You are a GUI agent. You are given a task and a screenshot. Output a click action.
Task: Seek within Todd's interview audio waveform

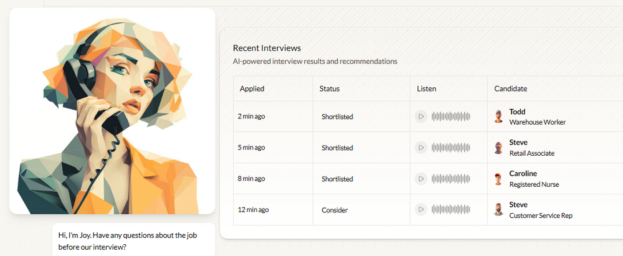(451, 116)
